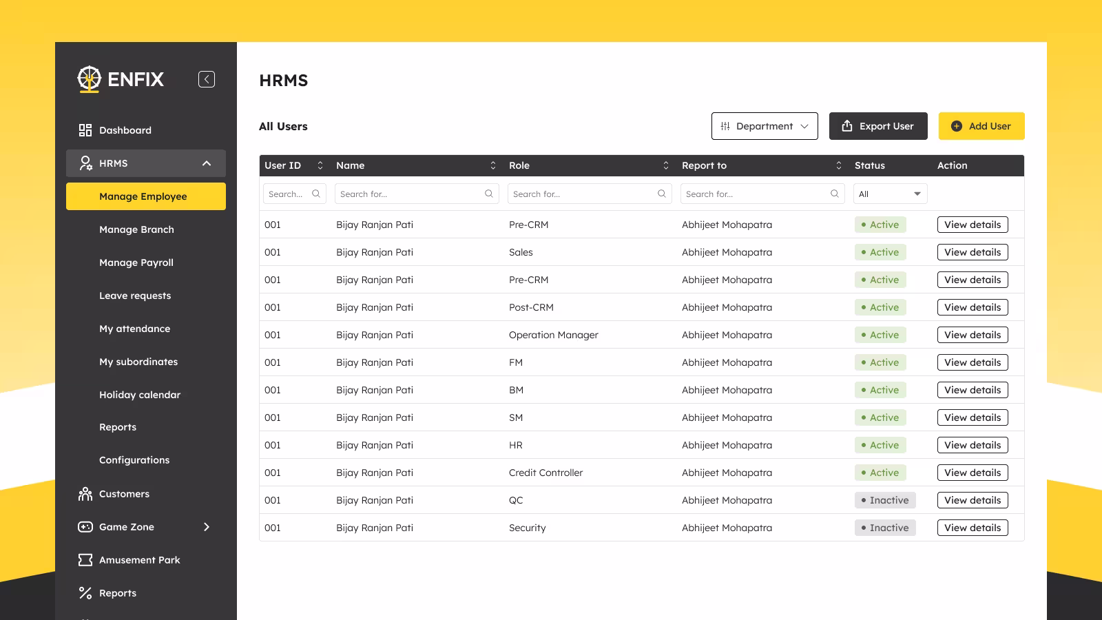This screenshot has width=1102, height=620.
Task: Click the Post-CRM role cell
Action: pos(531,307)
